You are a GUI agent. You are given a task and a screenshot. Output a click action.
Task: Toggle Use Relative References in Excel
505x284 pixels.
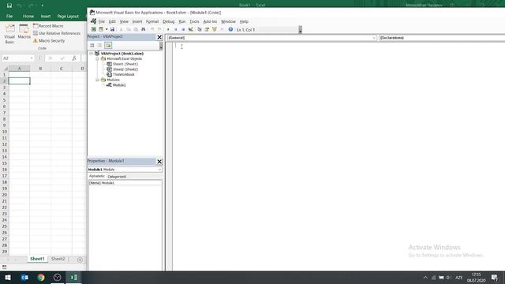pos(57,33)
